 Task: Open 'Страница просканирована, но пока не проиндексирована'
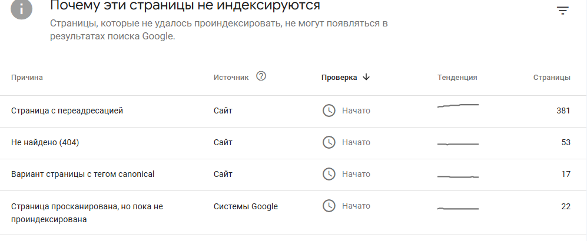pyautogui.click(x=293, y=213)
